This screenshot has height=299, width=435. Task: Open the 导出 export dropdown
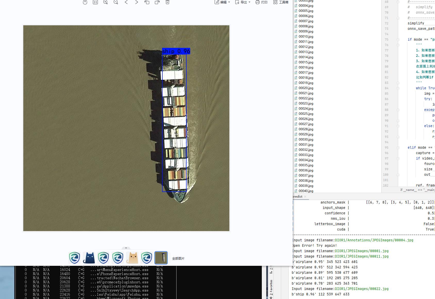(243, 2)
